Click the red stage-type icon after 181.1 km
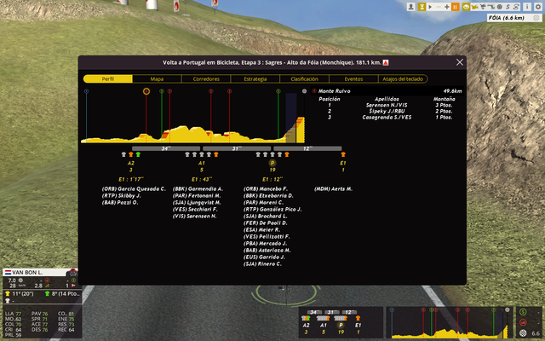 [x=386, y=62]
